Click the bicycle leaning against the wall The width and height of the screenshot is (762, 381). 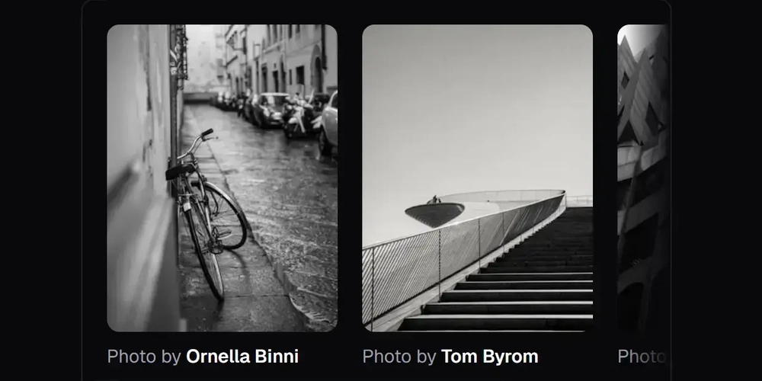tap(207, 214)
